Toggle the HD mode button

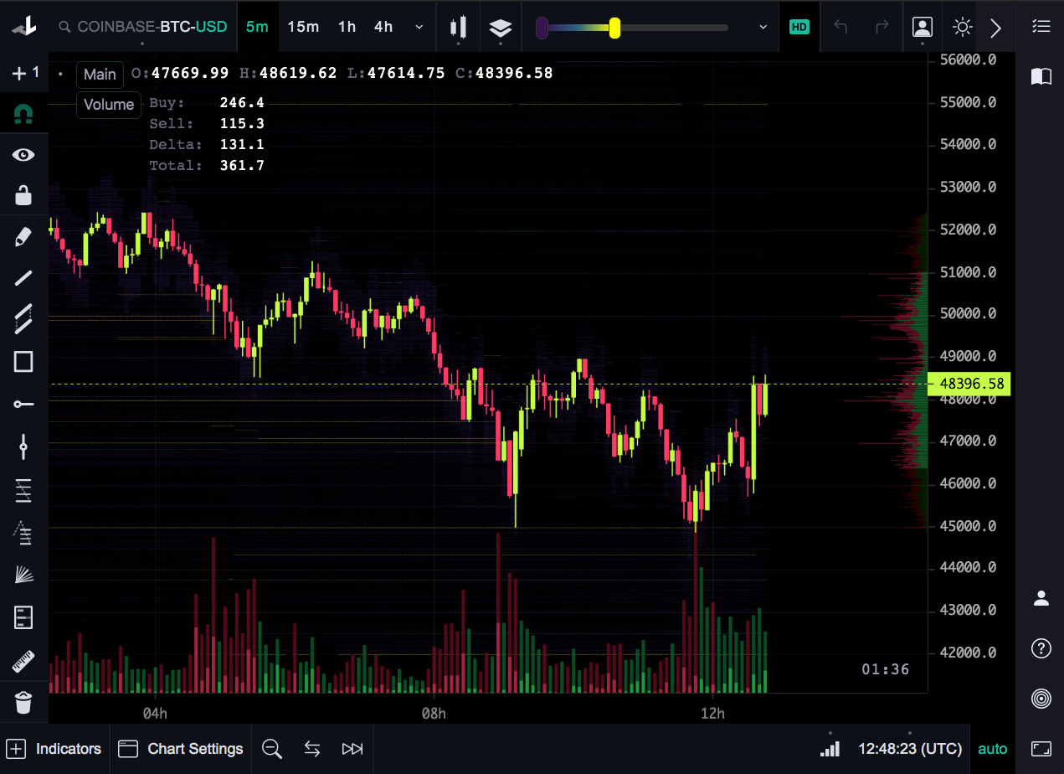(799, 27)
